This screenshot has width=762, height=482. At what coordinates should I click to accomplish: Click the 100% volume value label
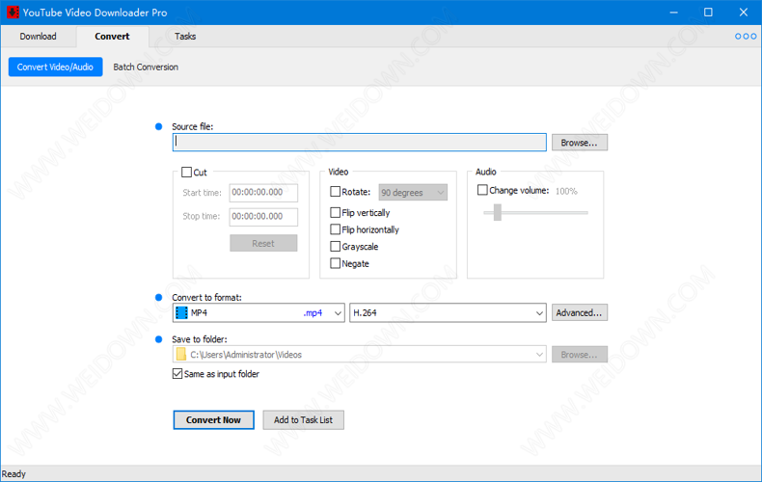(566, 191)
